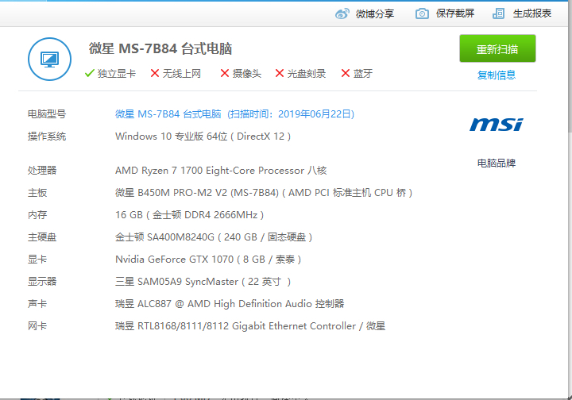Select the 16 GB 金士顿 DDR4 memory text
Screen dimensions: 572x400
189,214
